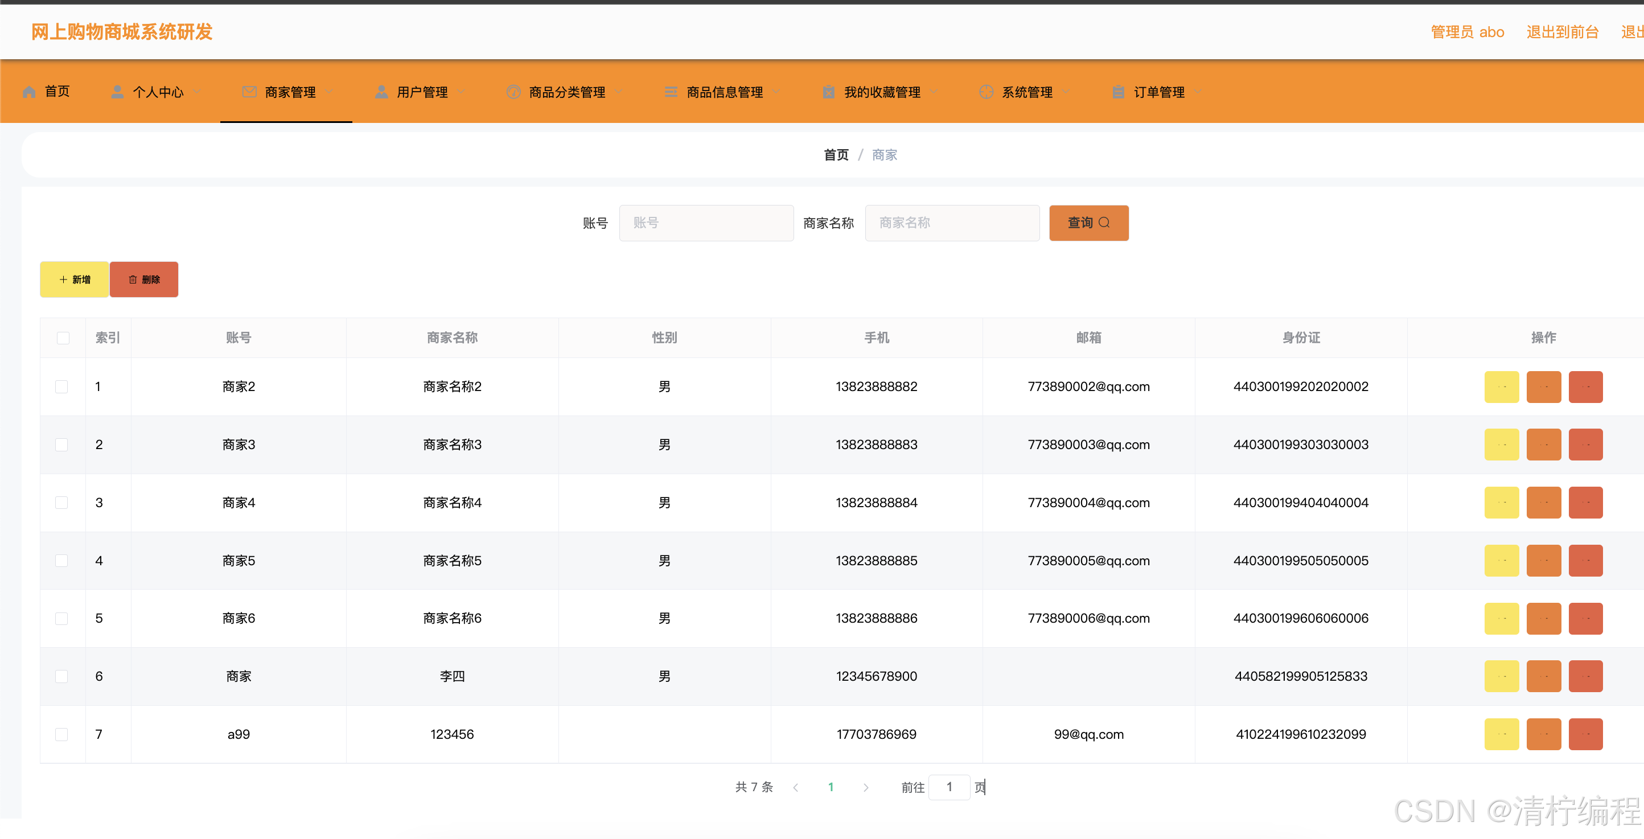Focus the 商家名称 search input field
This screenshot has width=1644, height=839.
952,223
